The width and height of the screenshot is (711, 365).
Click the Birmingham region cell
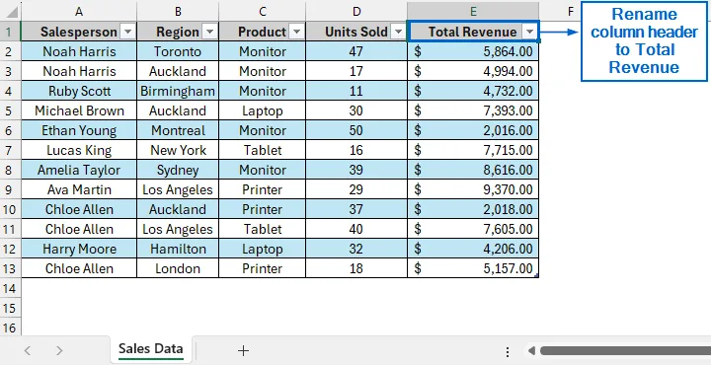tap(178, 91)
